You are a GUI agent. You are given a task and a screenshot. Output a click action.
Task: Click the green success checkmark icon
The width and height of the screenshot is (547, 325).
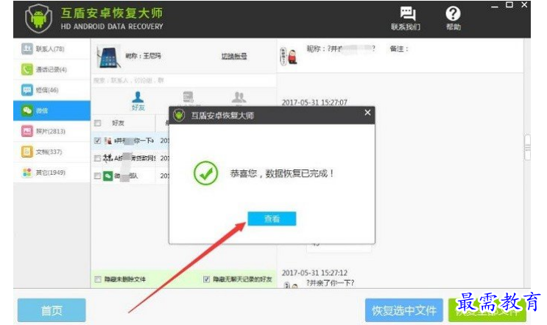pyautogui.click(x=206, y=173)
